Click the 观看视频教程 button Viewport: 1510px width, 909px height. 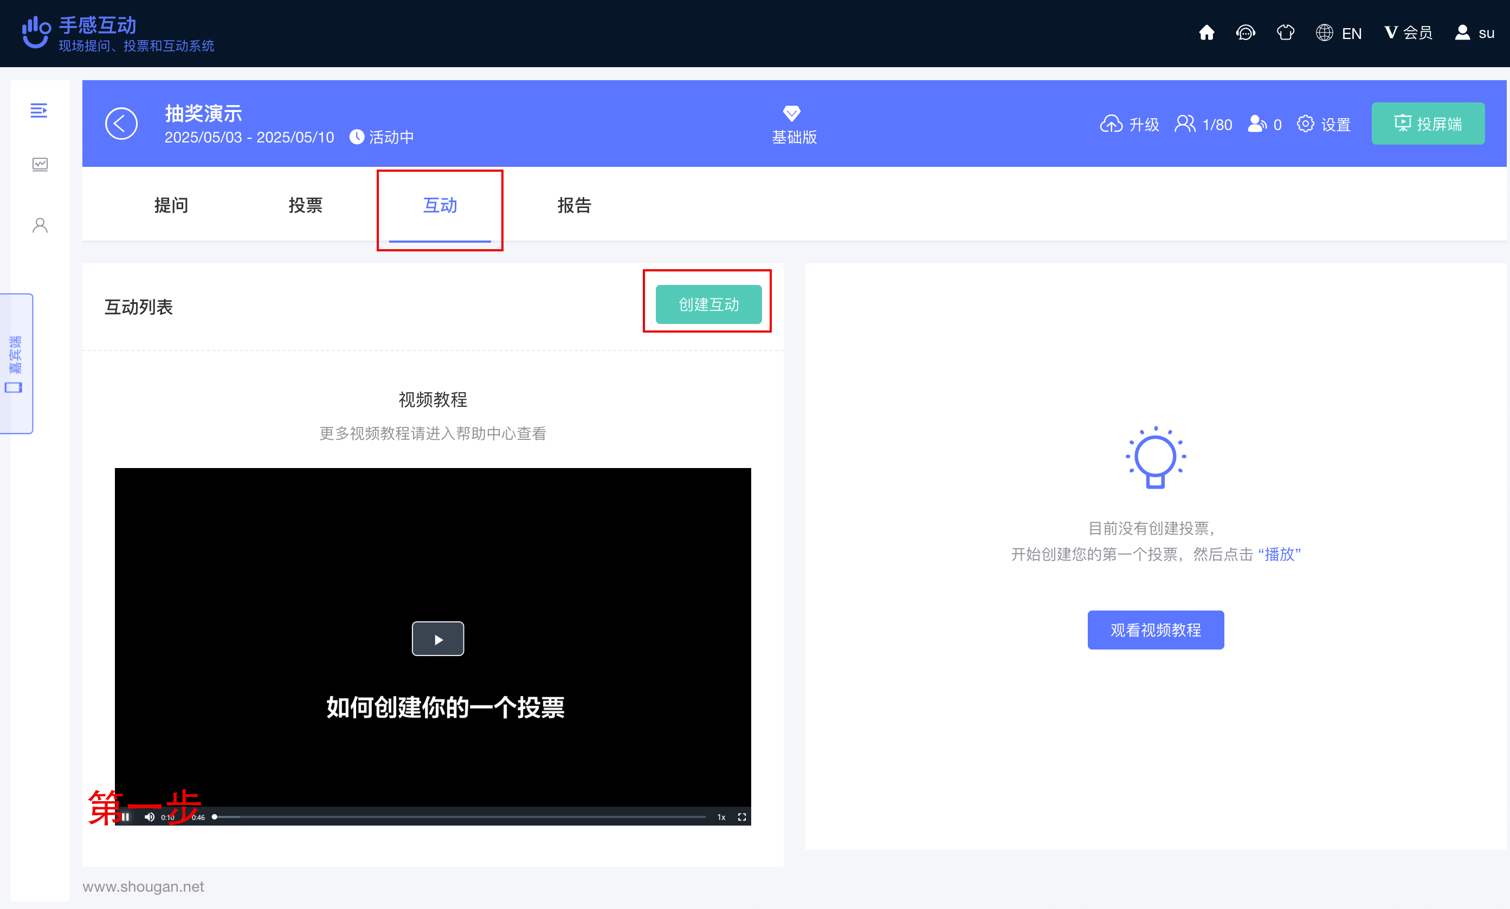click(x=1155, y=629)
